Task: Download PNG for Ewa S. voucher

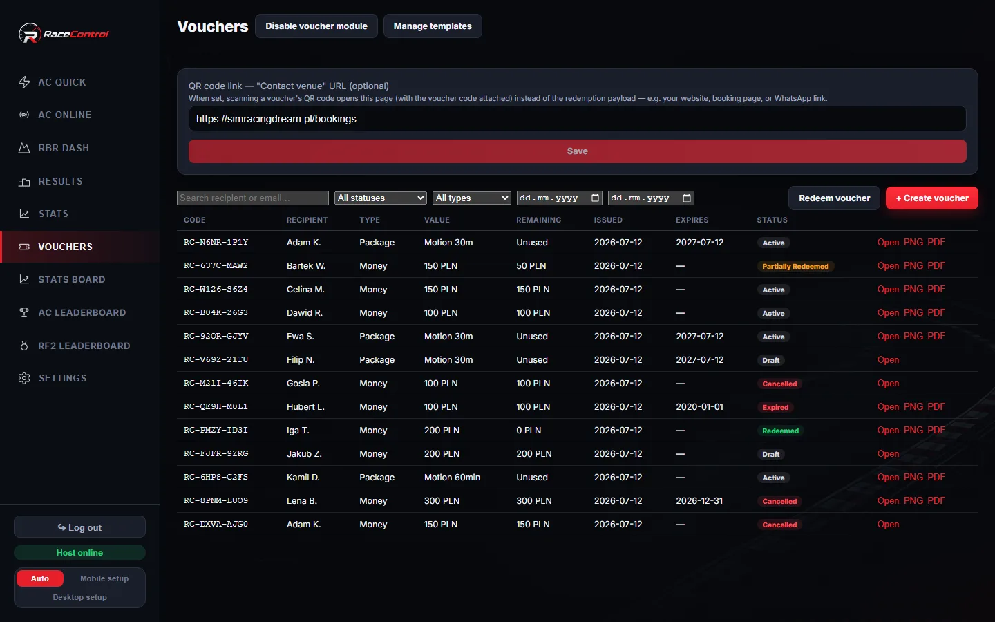Action: [913, 336]
